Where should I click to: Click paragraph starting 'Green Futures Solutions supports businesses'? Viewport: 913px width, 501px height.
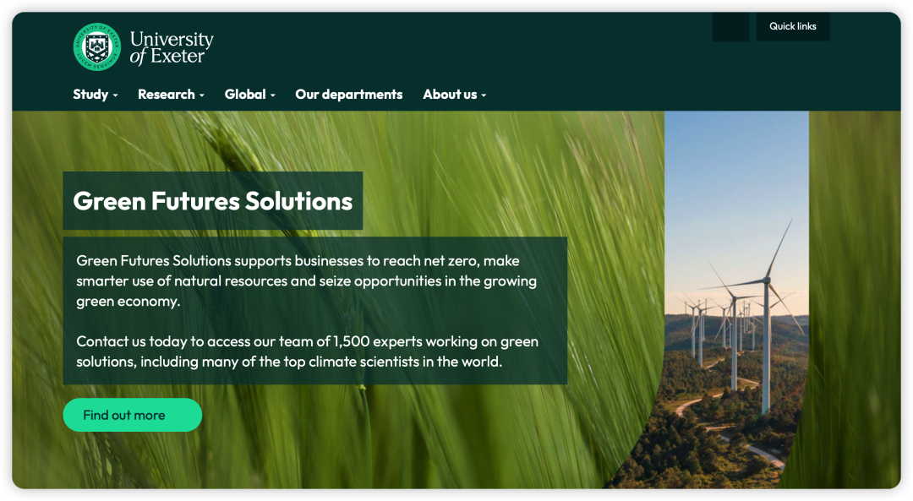click(x=306, y=281)
